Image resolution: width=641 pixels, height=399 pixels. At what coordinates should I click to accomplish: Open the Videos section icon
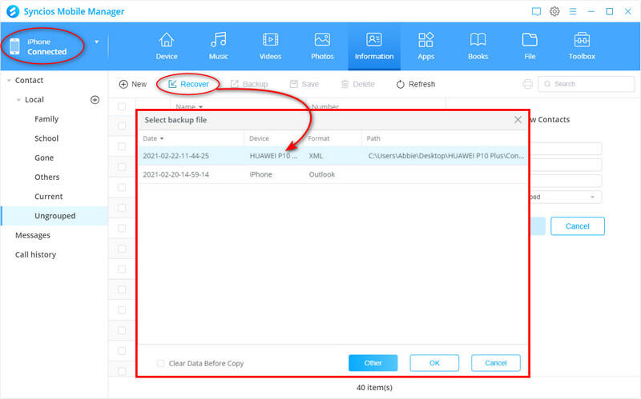pyautogui.click(x=270, y=40)
